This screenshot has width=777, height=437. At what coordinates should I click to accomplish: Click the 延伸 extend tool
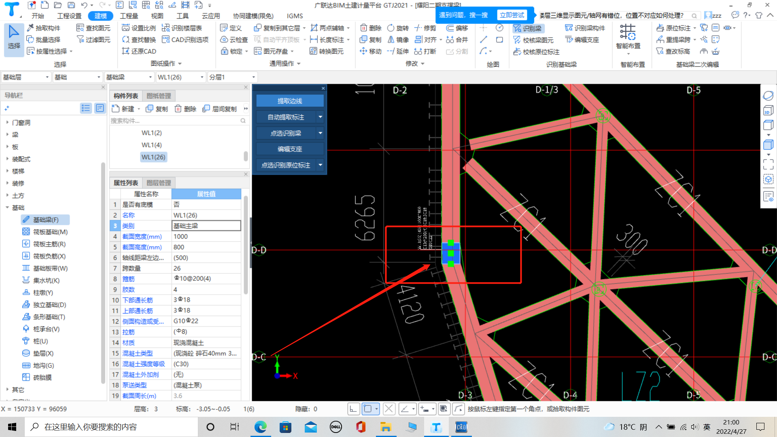[x=398, y=51]
